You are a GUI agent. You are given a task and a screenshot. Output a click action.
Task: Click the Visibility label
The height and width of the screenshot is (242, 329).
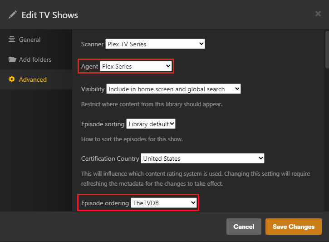tap(93, 89)
